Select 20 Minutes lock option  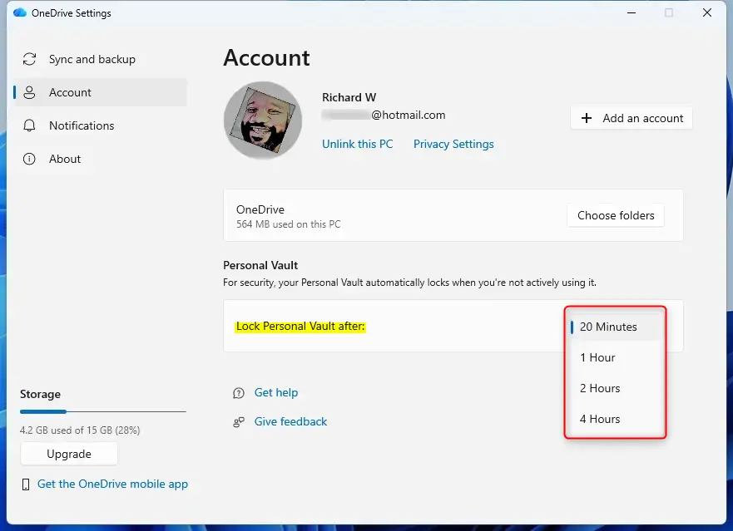tap(615, 327)
